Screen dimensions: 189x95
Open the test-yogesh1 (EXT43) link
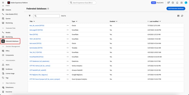click(36, 30)
